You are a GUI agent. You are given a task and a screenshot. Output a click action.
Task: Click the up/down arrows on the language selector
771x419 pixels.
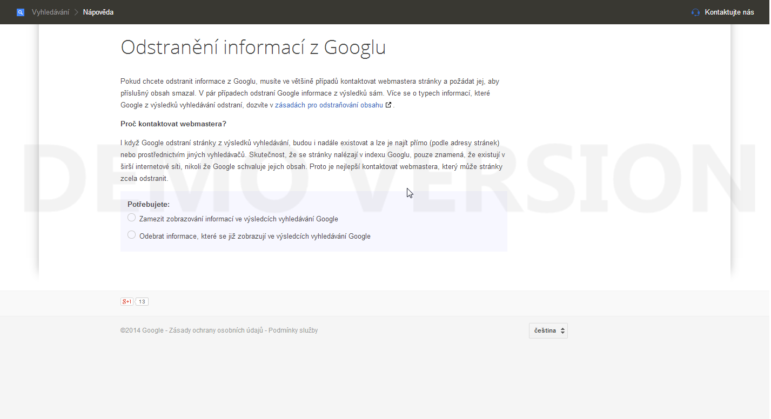(x=564, y=330)
